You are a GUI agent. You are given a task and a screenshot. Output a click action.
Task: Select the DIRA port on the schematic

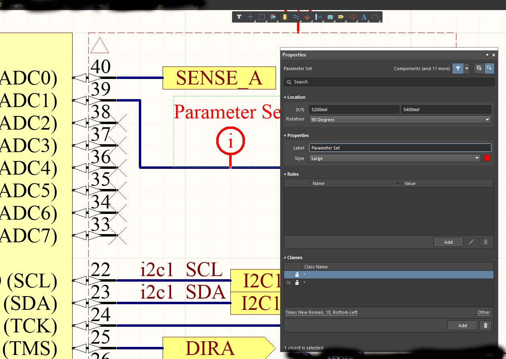218,348
